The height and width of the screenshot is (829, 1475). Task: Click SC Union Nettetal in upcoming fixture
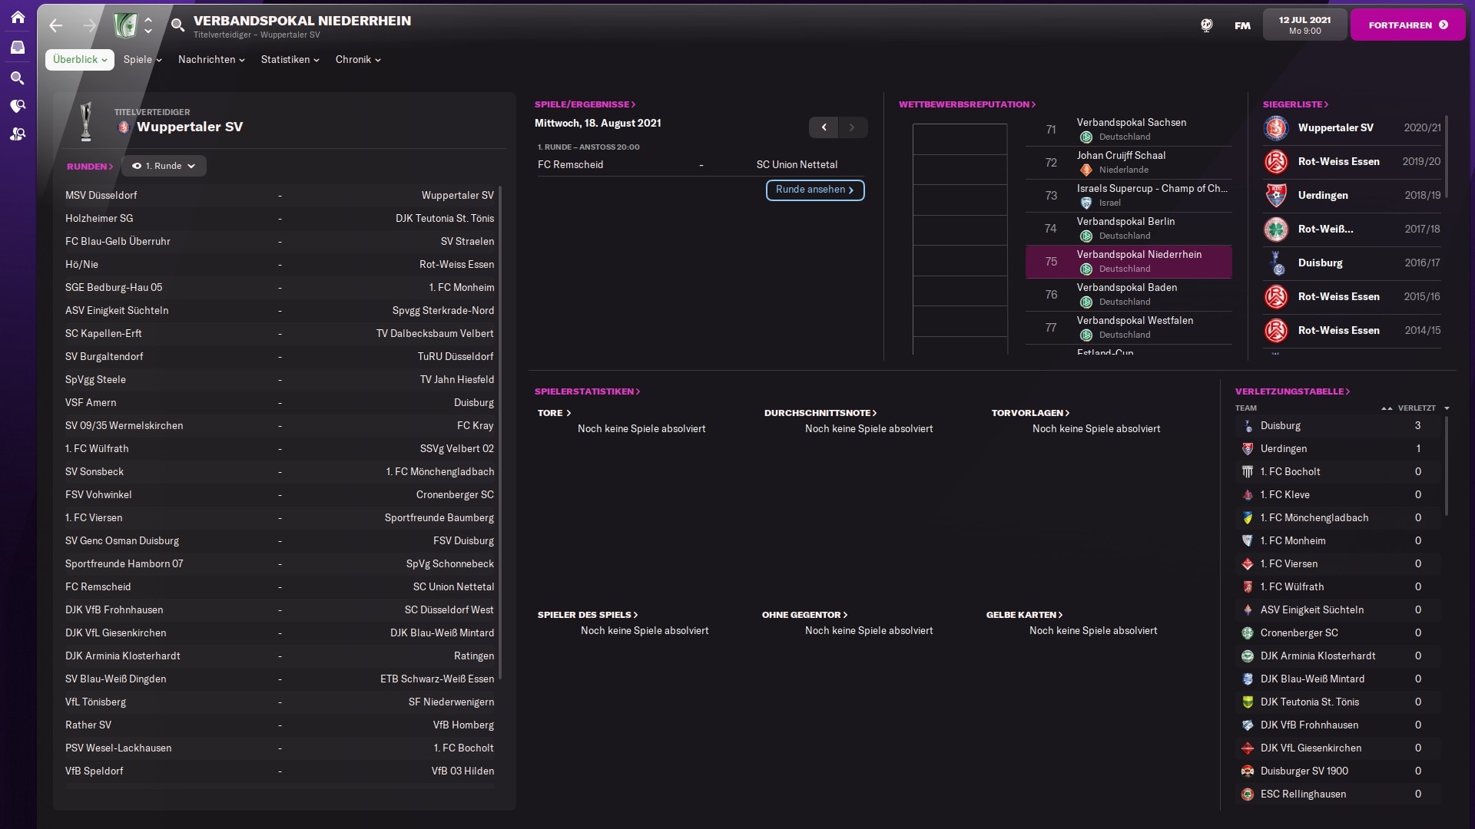(797, 165)
